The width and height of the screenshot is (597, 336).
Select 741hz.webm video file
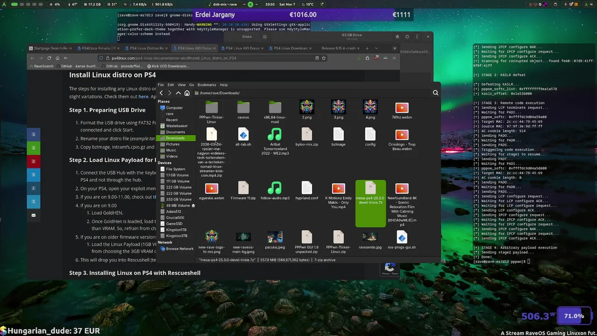pyautogui.click(x=402, y=110)
